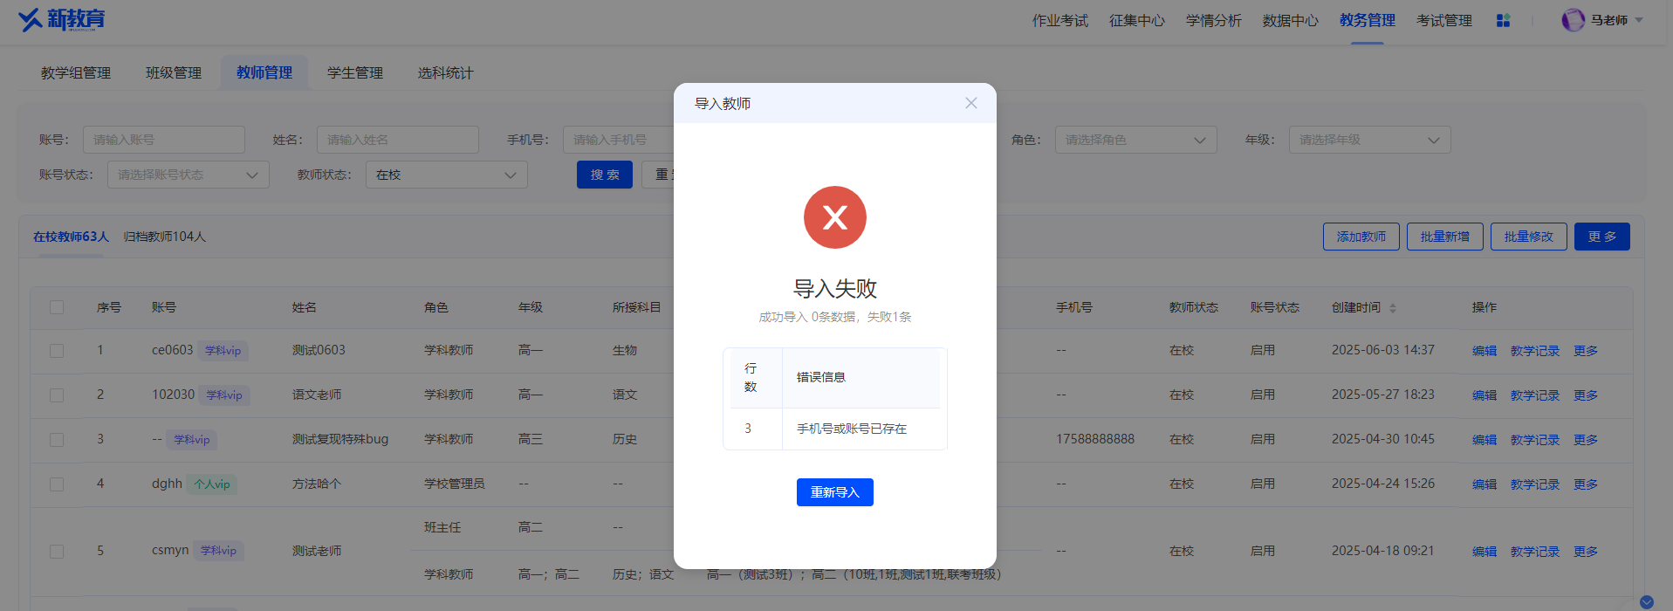Check the row 1 checkbox for ce0603
The height and width of the screenshot is (611, 1673).
coord(57,351)
